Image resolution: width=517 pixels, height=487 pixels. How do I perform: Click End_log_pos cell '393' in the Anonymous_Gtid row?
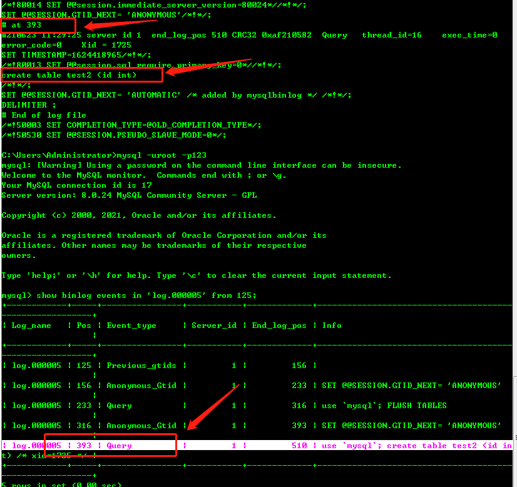point(299,426)
